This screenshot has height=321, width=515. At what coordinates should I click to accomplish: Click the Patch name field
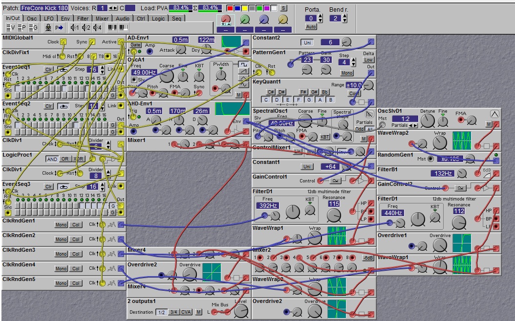tap(44, 8)
